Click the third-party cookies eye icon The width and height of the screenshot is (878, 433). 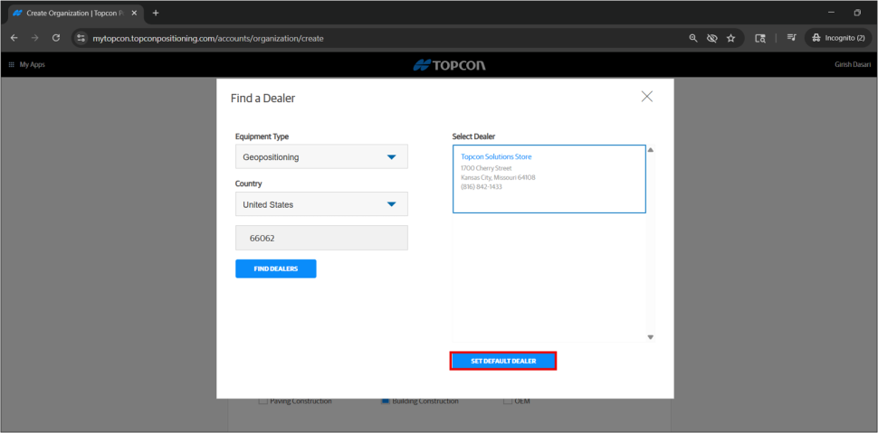coord(712,38)
